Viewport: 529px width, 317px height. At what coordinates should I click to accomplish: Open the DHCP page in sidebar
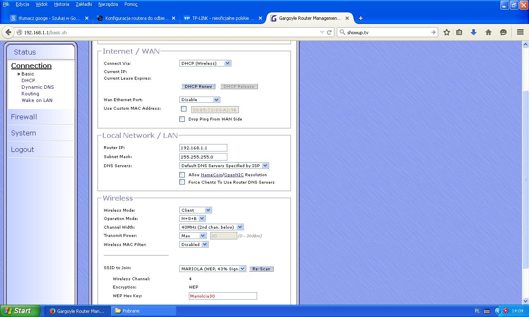pyautogui.click(x=28, y=80)
